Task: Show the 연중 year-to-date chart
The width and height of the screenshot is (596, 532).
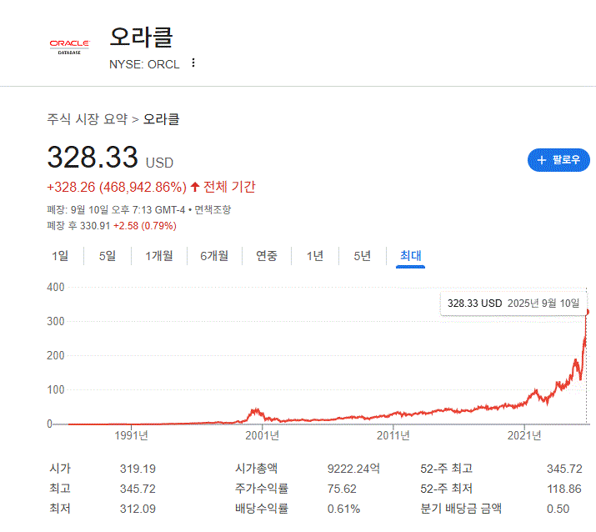Action: [x=267, y=256]
